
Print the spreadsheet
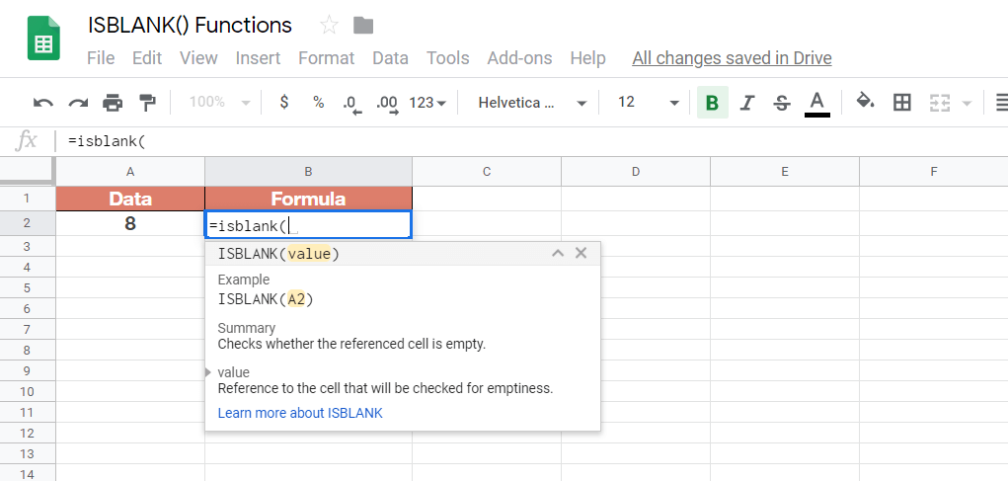pyautogui.click(x=113, y=103)
